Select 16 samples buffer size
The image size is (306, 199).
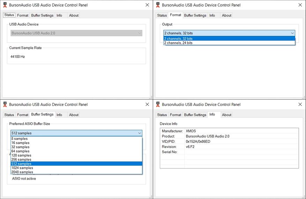(76, 143)
